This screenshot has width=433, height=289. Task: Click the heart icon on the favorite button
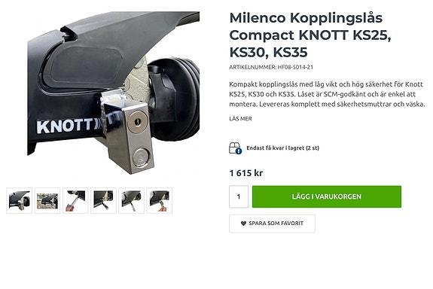pyautogui.click(x=243, y=224)
